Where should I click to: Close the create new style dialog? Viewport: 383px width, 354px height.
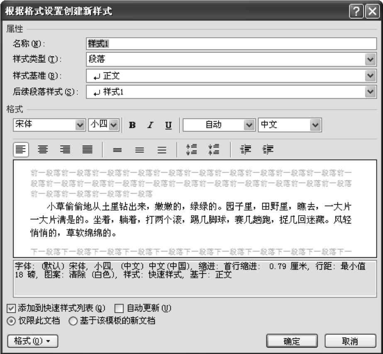[372, 11]
